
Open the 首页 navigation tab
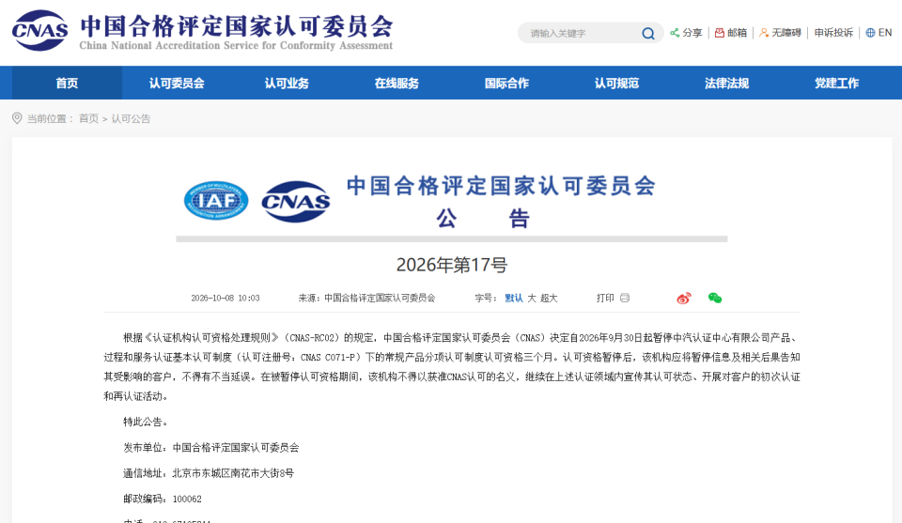tap(67, 83)
